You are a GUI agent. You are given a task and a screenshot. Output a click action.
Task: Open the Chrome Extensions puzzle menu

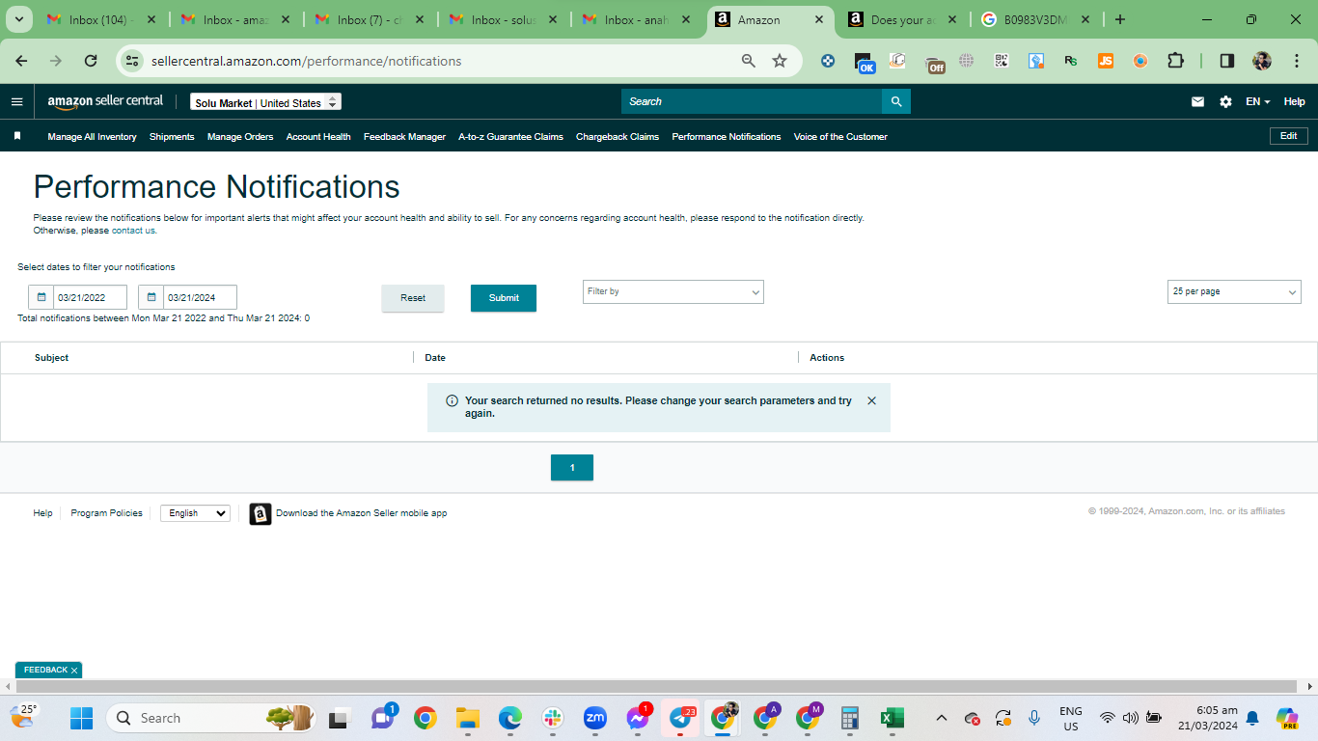click(x=1175, y=61)
